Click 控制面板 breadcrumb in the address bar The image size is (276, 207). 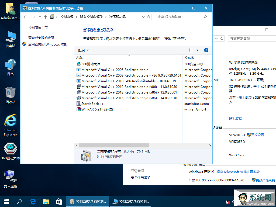[67, 17]
